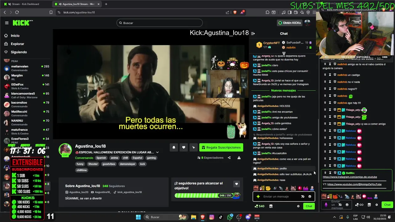The width and height of the screenshot is (395, 222).
Task: Click the Obtén KICKs button
Action: 289,23
